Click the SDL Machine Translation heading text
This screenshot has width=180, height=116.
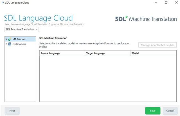point(53,38)
